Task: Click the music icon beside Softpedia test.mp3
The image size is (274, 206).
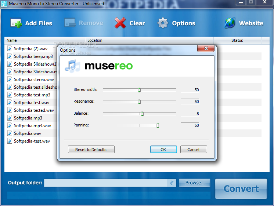Action: coord(10,95)
